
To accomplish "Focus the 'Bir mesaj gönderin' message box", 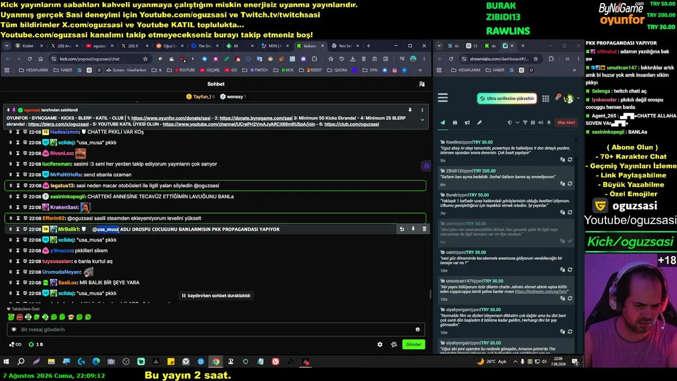I will tap(216, 330).
